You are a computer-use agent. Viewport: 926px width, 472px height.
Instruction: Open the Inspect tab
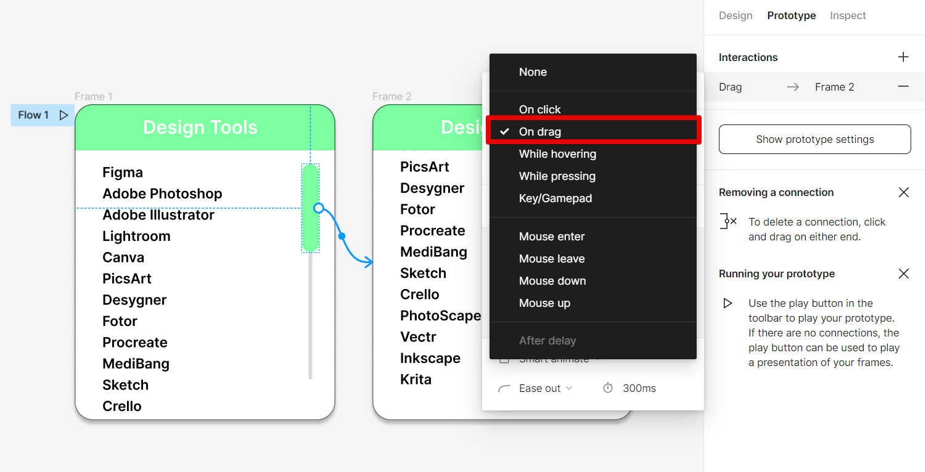pyautogui.click(x=848, y=15)
